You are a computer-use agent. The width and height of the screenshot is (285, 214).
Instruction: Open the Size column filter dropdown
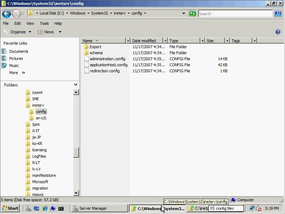(227, 41)
